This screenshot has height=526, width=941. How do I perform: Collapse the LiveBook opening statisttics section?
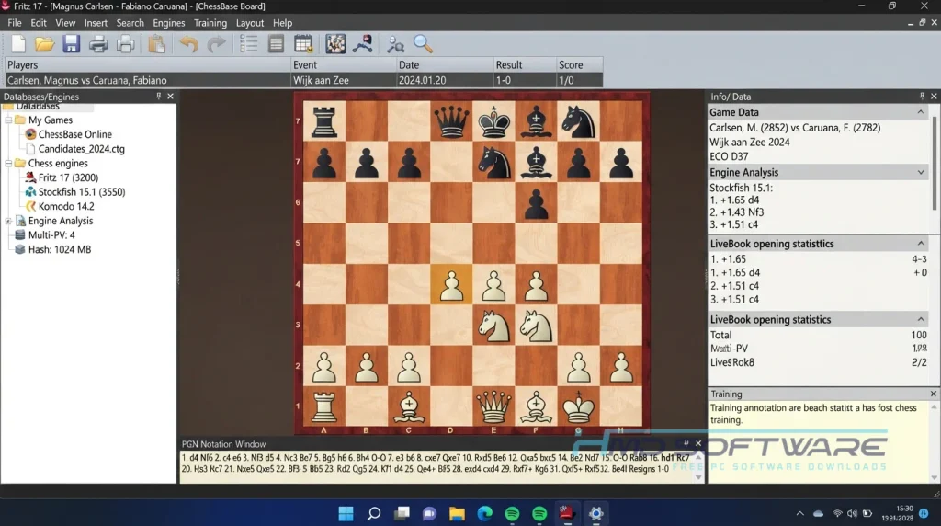921,244
